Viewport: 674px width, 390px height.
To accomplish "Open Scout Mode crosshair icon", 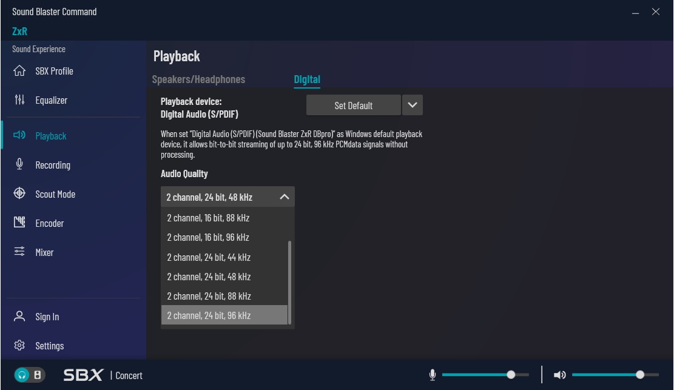I will coord(19,193).
